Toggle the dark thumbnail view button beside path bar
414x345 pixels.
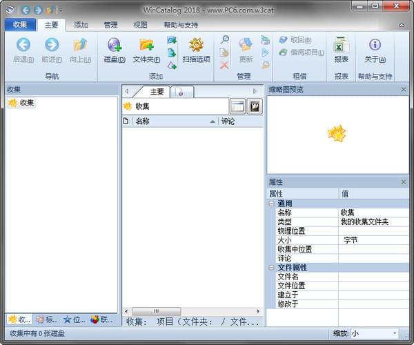point(255,106)
